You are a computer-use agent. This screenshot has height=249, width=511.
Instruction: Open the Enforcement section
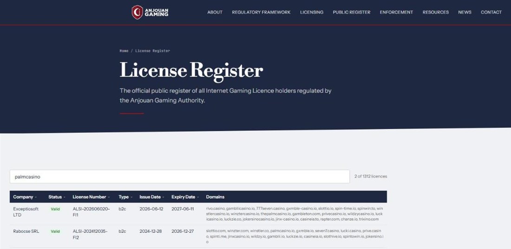[x=396, y=12]
